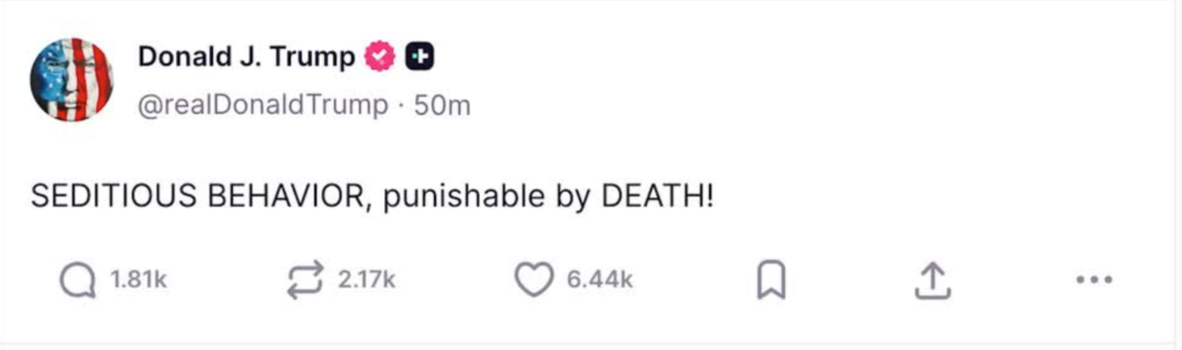The width and height of the screenshot is (1182, 350).
Task: Click the black plus badge next to the name
Action: click(x=420, y=55)
